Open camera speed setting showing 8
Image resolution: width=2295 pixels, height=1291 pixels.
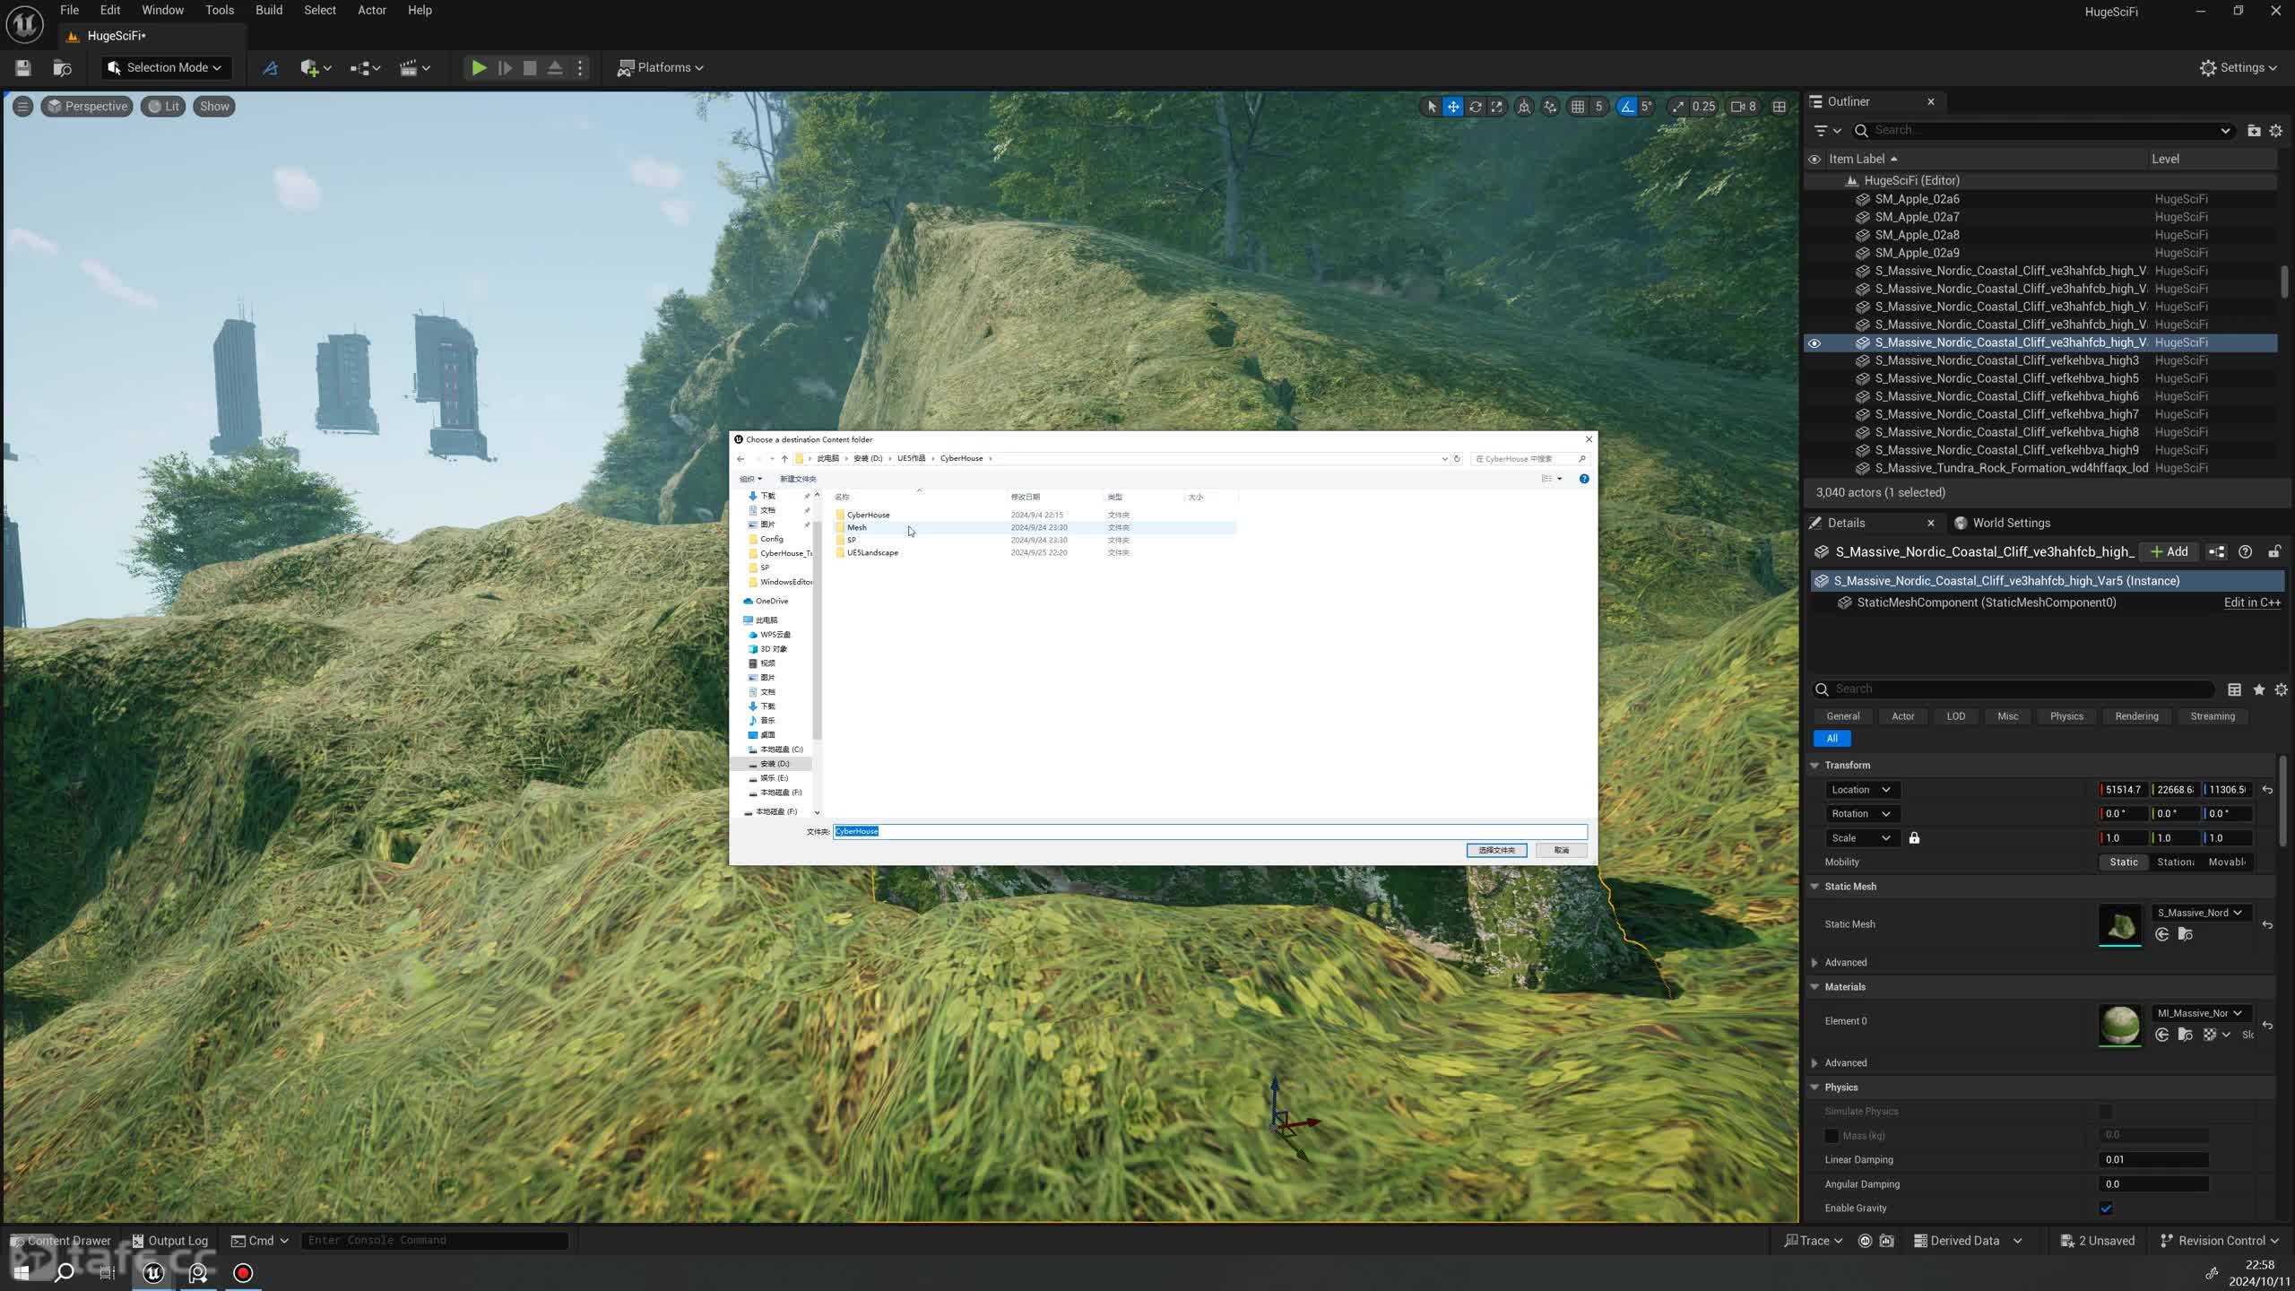(1744, 107)
